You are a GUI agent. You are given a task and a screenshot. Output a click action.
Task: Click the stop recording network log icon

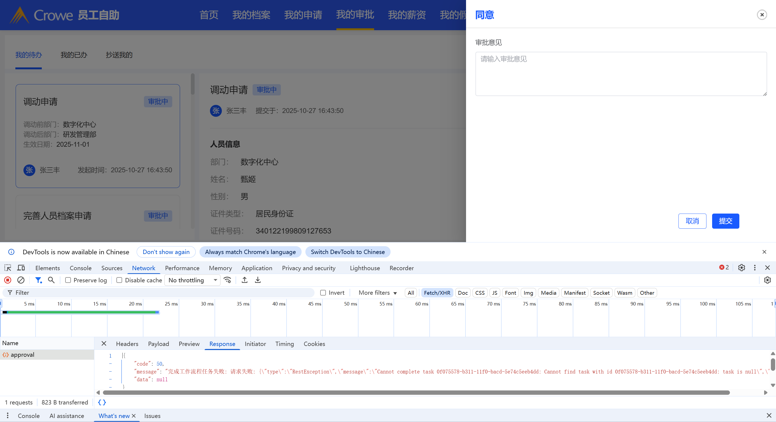pyautogui.click(x=8, y=280)
